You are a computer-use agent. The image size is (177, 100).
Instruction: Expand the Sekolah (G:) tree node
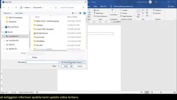4,49
